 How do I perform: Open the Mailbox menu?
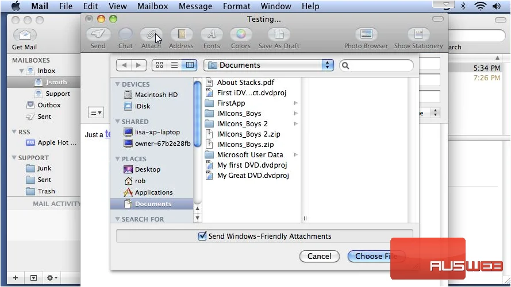click(152, 6)
